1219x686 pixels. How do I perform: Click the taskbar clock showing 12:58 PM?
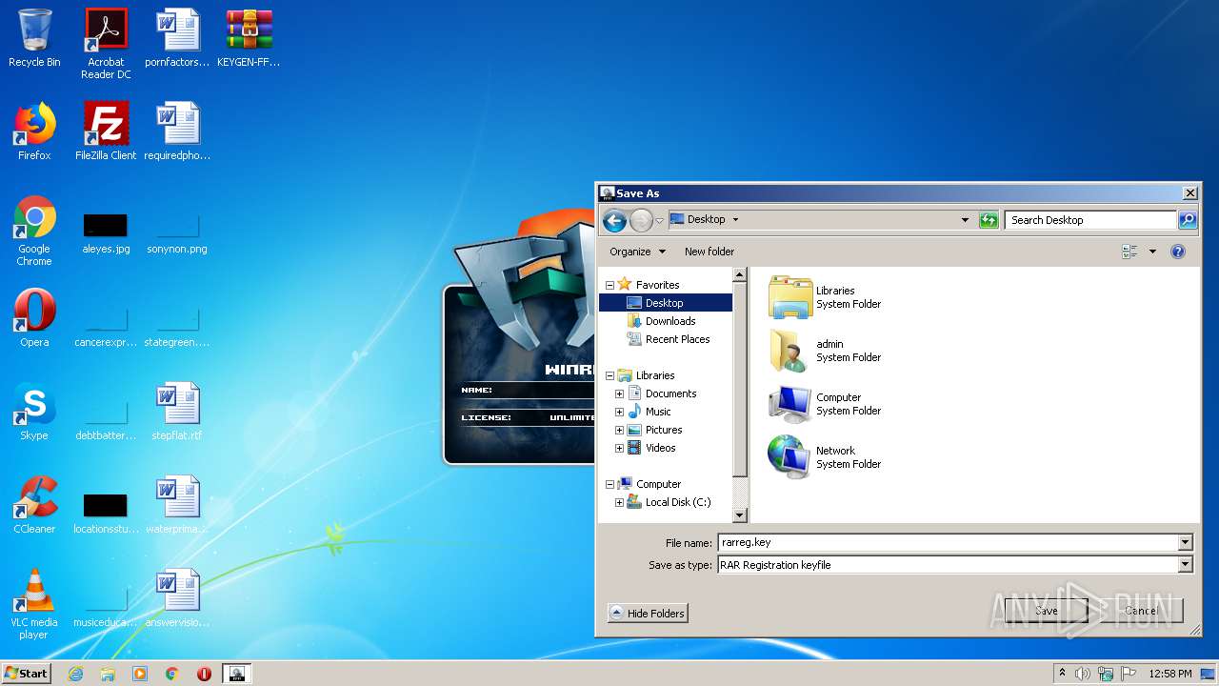point(1170,674)
